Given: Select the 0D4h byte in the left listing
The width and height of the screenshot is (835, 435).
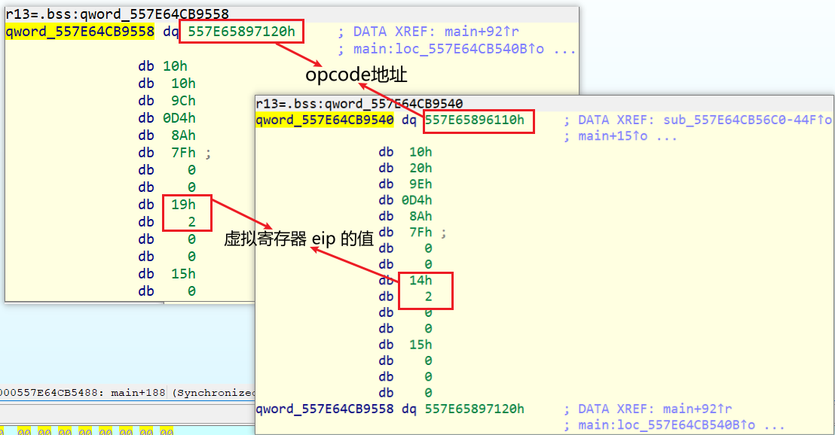Looking at the screenshot, I should click(179, 118).
